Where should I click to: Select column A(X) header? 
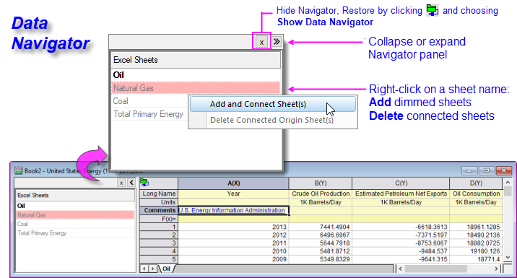tap(233, 183)
